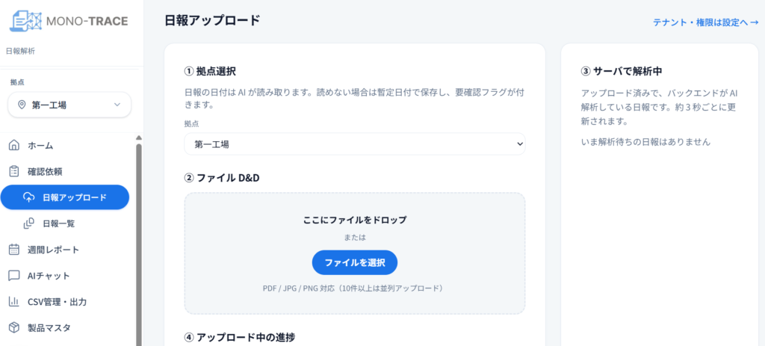Click the CSV管理・出力 bar chart icon
This screenshot has width=765, height=346.
[x=13, y=302]
